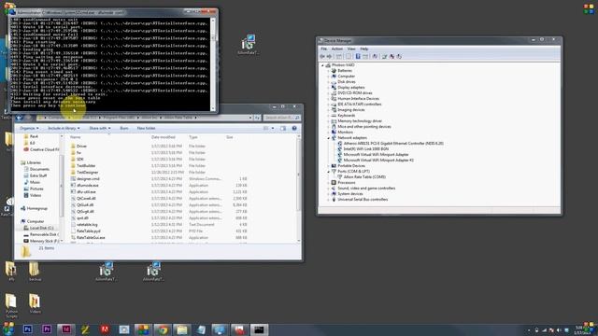Screen dimensions: 598x336
Task: Click Explorer help question mark icon
Action: 294,129
